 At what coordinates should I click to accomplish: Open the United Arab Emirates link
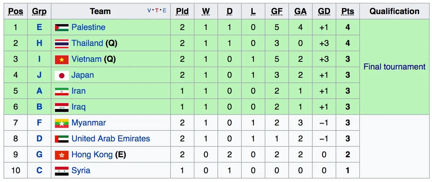(111, 139)
